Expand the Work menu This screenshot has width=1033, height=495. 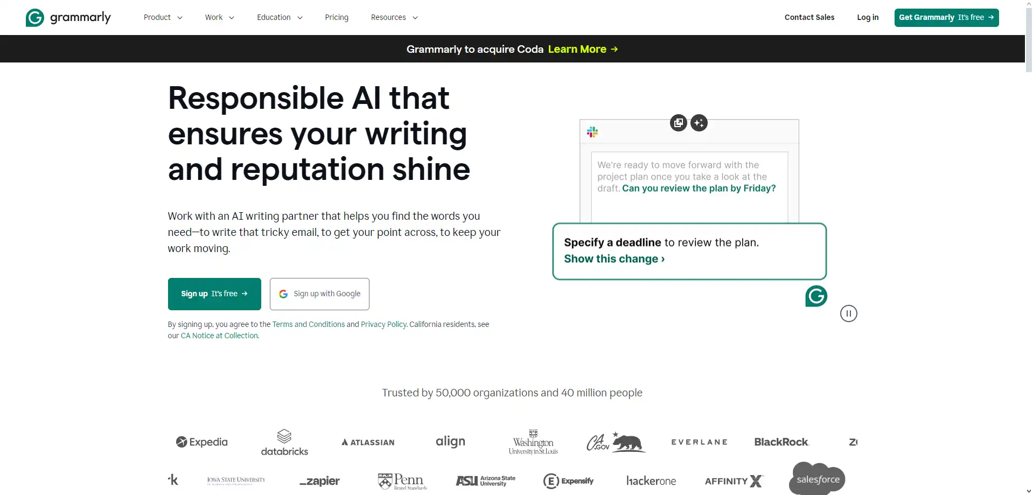[x=219, y=17]
